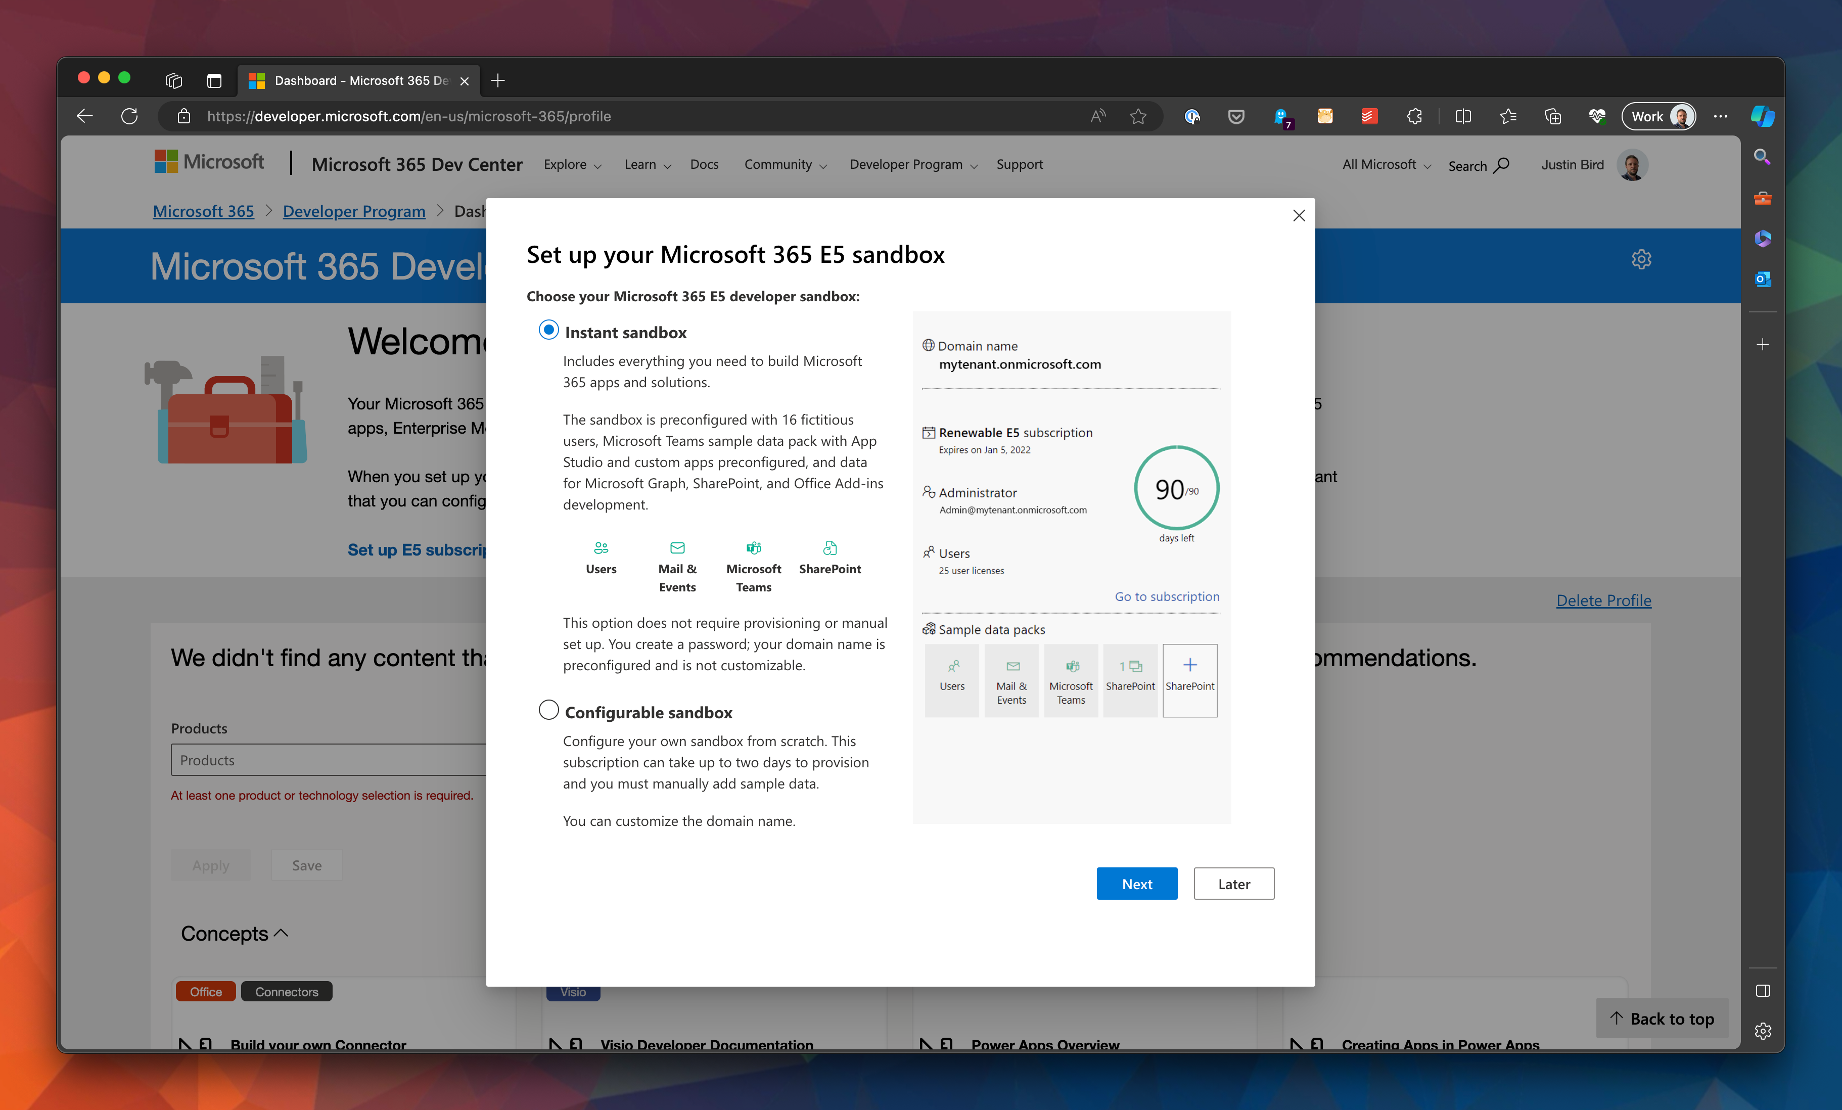Click the plus SharePoint sample pack tile
Viewport: 1842px width, 1110px height.
(x=1189, y=680)
